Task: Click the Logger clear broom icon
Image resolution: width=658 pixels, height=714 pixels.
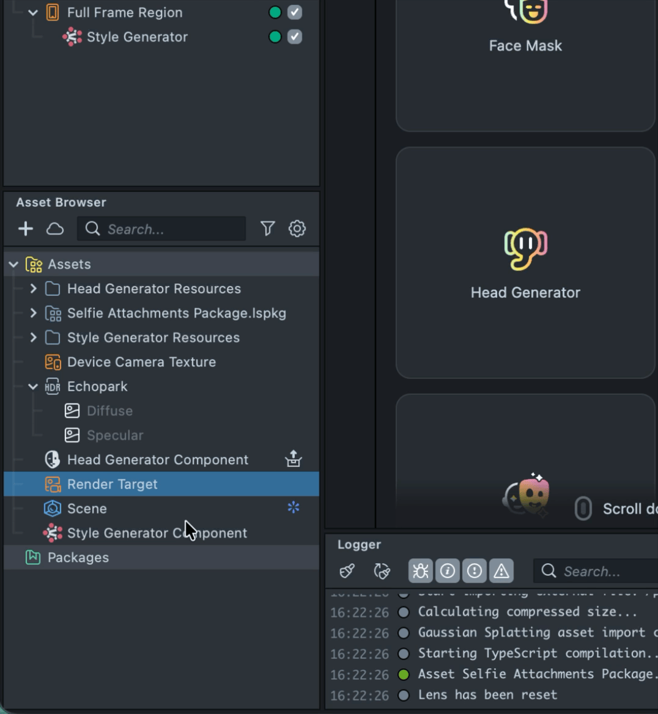Action: coord(347,571)
